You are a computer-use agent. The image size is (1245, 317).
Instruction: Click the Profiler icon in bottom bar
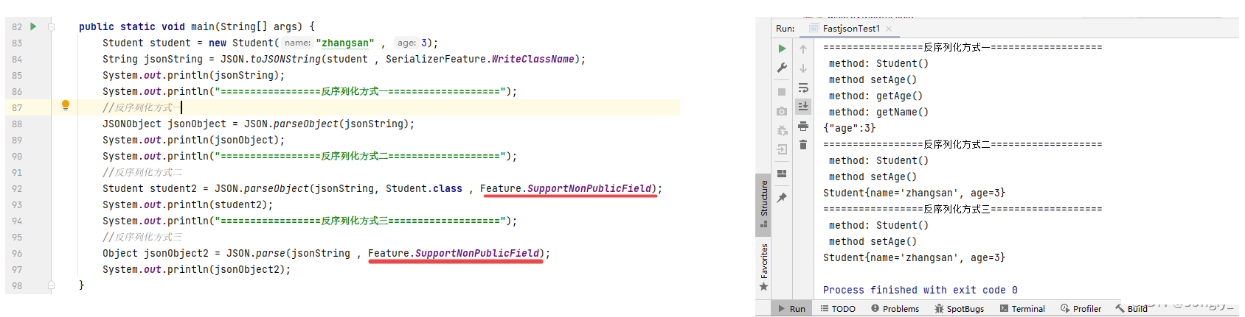(1065, 309)
